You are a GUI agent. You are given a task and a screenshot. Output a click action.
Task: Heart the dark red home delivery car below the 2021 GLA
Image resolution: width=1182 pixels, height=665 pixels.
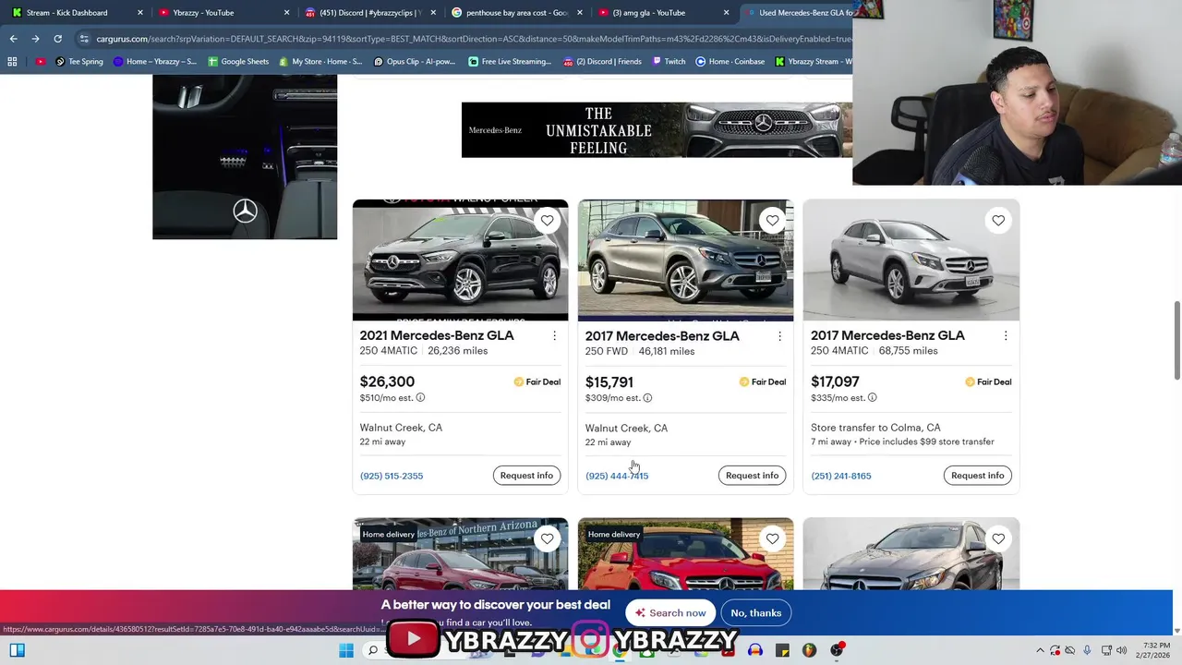tap(548, 538)
